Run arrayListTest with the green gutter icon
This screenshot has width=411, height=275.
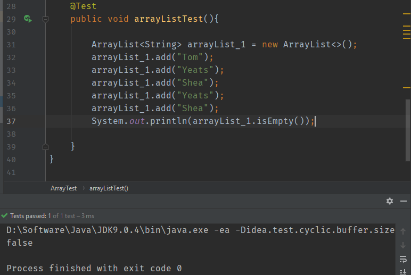[28, 19]
